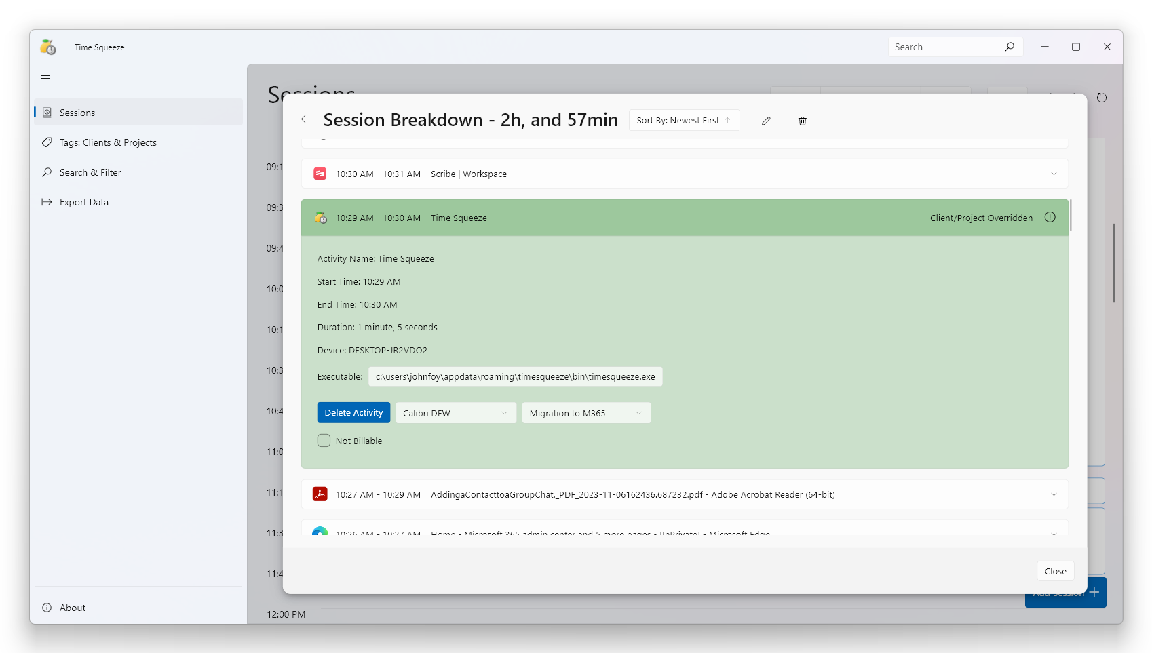Click the Scribe activity app icon
Screen dimensions: 1152x653
[x=320, y=174]
